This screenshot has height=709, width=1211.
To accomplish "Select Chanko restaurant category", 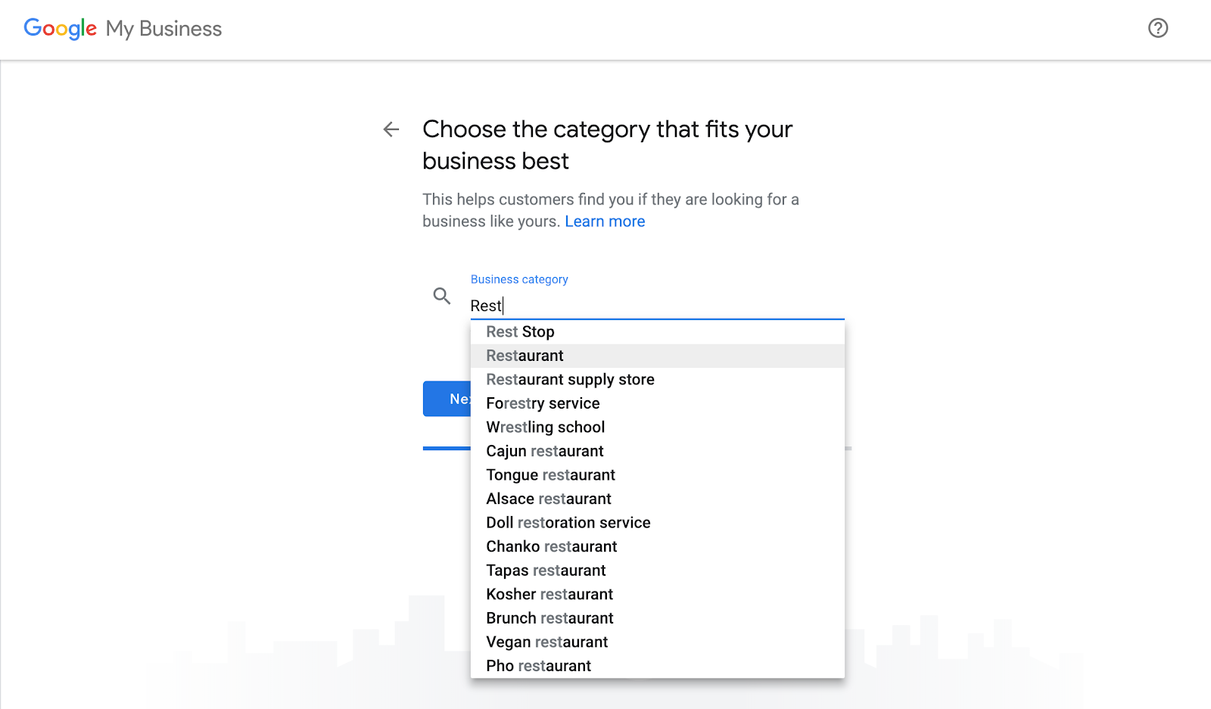I will pos(551,546).
